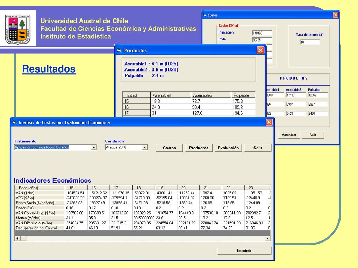
Task: Click the 'Merma (m3/ha)' row header
Action: [40, 218]
